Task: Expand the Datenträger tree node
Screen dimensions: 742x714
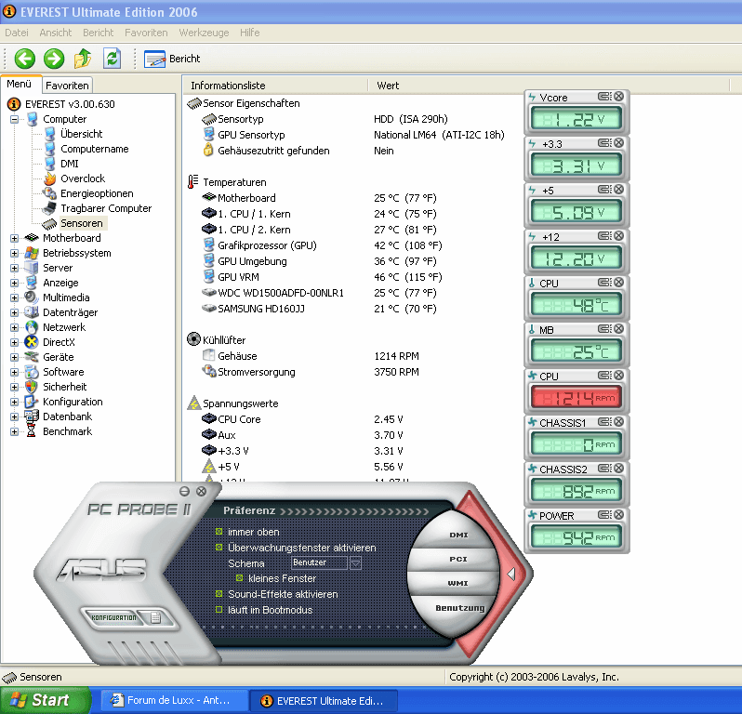Action: pyautogui.click(x=14, y=312)
